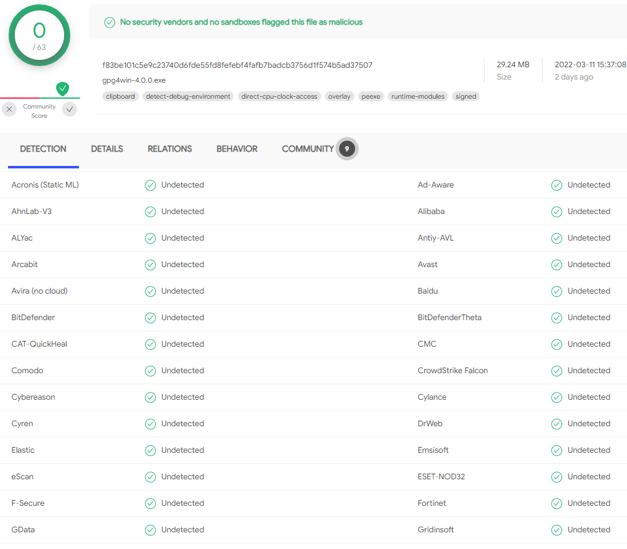
Task: Click the clipboard tag
Action: [x=120, y=96]
